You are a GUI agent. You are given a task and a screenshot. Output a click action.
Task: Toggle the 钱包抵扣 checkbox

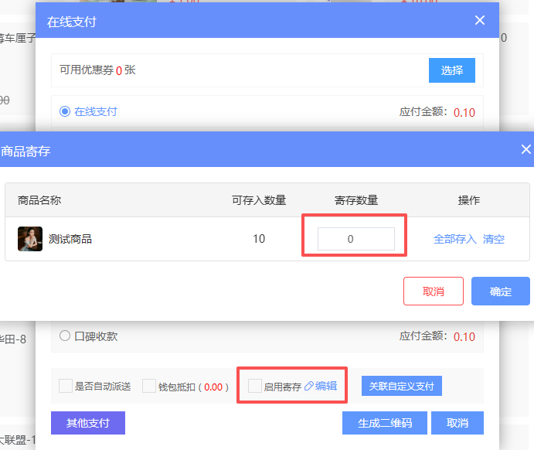[149, 386]
